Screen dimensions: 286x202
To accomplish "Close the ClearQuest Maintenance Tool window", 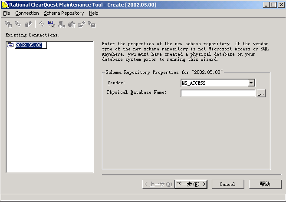I will tap(281, 5).
